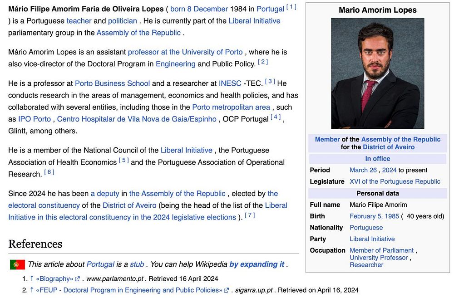
Task: Open 'Centro Hospitalar de Vila Nova de Gaia/Espinho'
Action: pos(137,119)
